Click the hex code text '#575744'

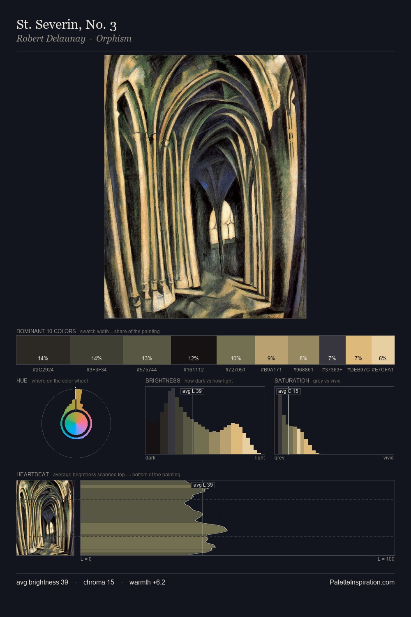tap(147, 370)
